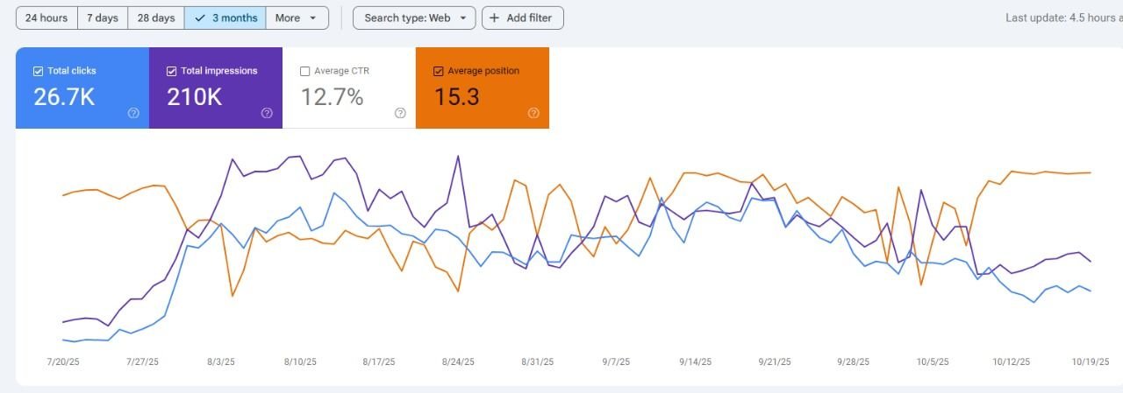Viewport: 1123px width, 393px height.
Task: Click the orange Average position metric card
Action: pyautogui.click(x=483, y=88)
